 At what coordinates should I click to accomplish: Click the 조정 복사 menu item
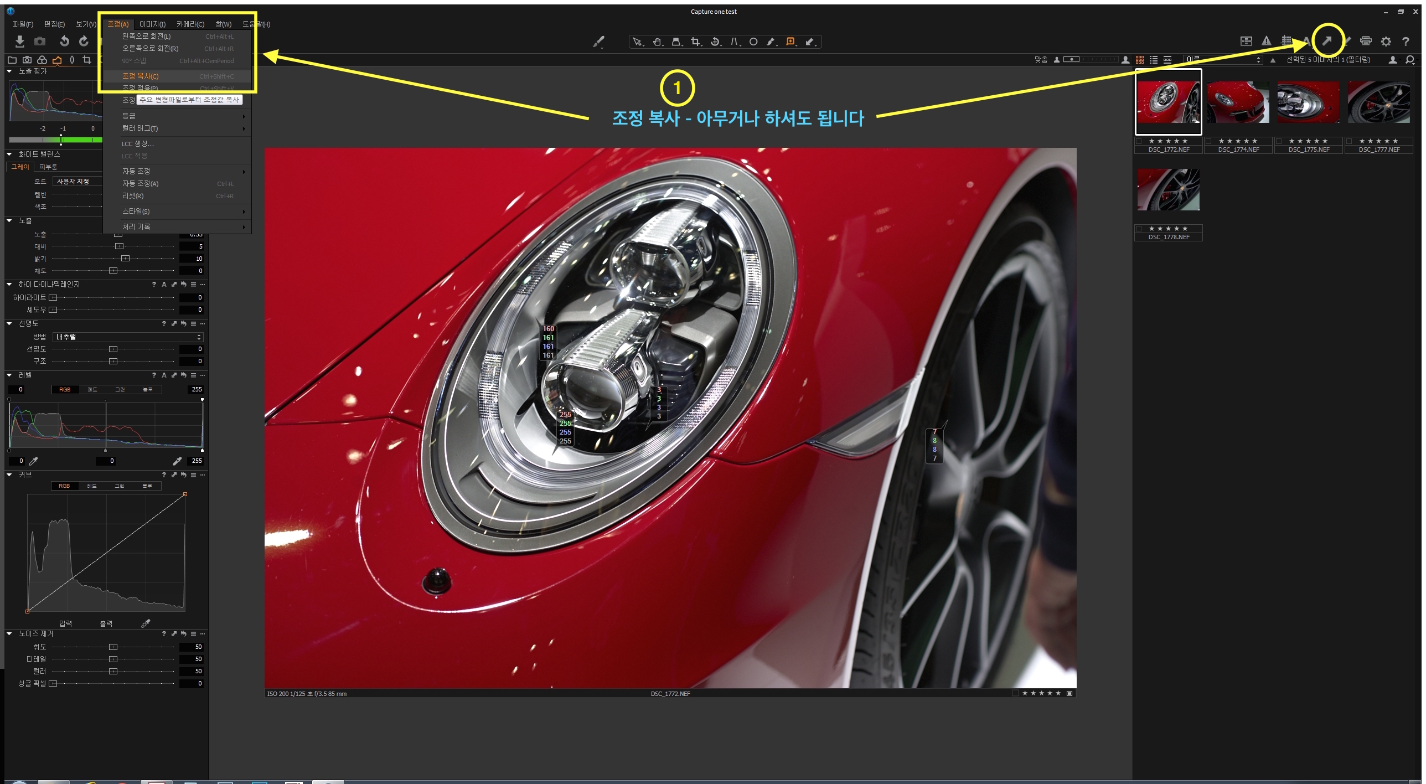coord(141,76)
